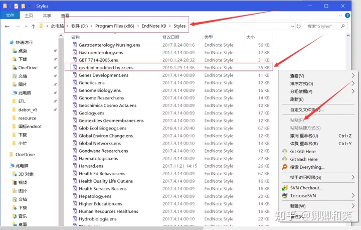Viewport: 361px width, 230px height.
Task: Click the Git GUI Here icon
Action: click(285, 151)
